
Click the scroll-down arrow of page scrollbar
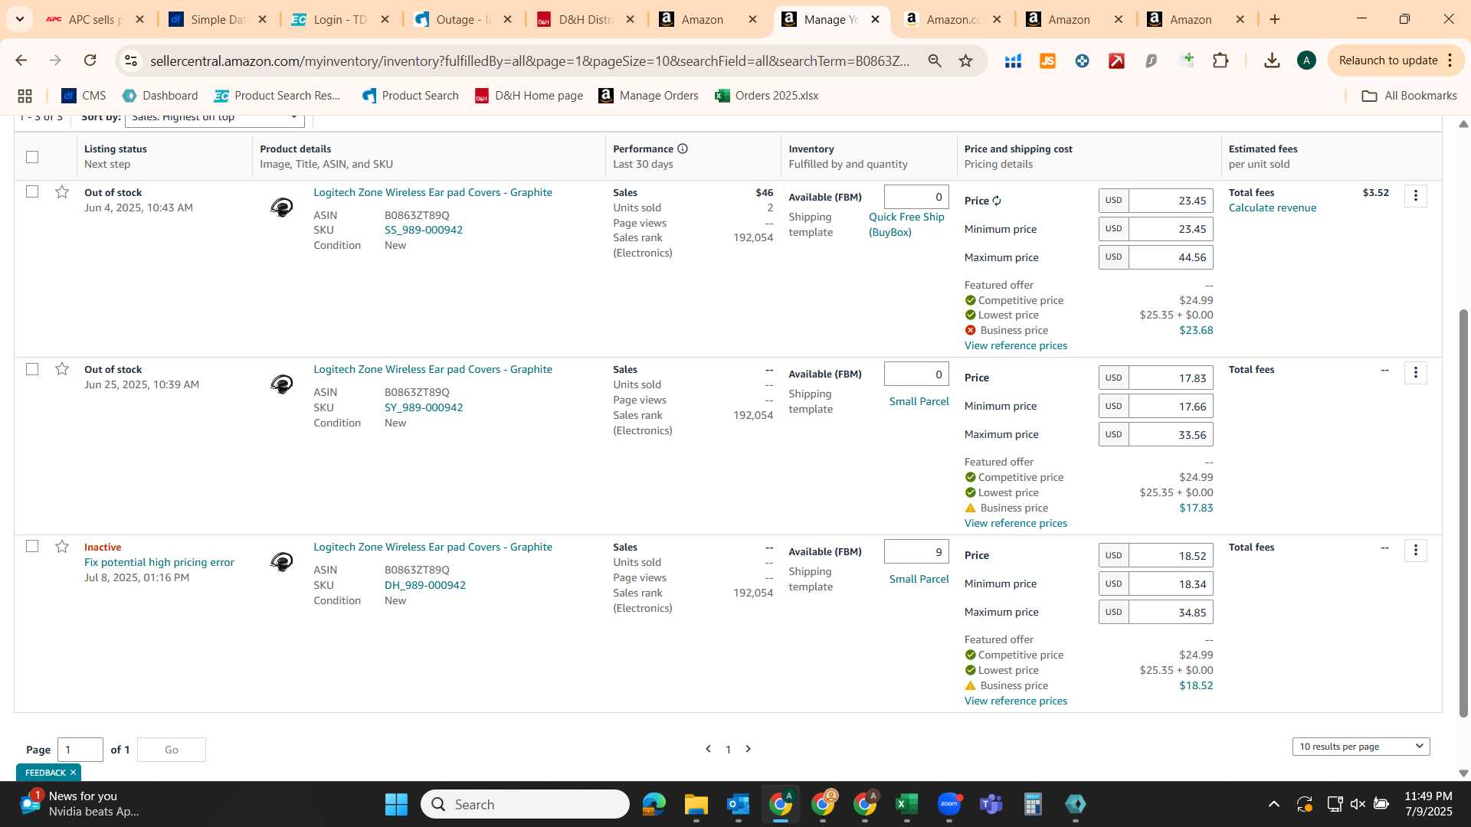(x=1463, y=773)
